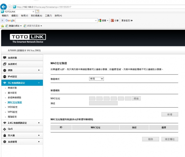Click the Google toolbar search input
The image size is (185, 157).
click(55, 21)
